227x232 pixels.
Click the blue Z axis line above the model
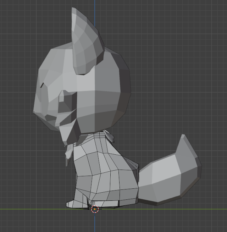point(95,4)
